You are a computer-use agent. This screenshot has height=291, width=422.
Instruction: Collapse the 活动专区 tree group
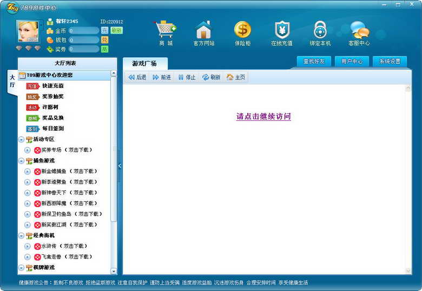click(21, 139)
